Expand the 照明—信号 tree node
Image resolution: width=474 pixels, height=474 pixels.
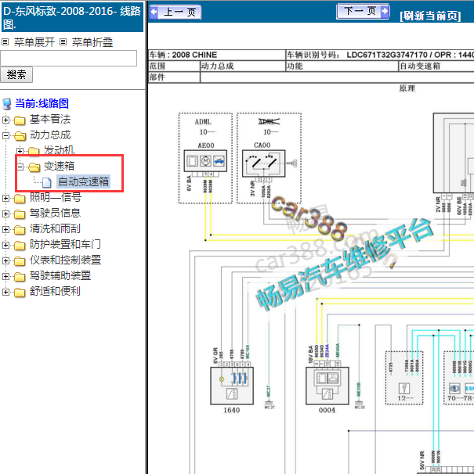tap(5, 199)
